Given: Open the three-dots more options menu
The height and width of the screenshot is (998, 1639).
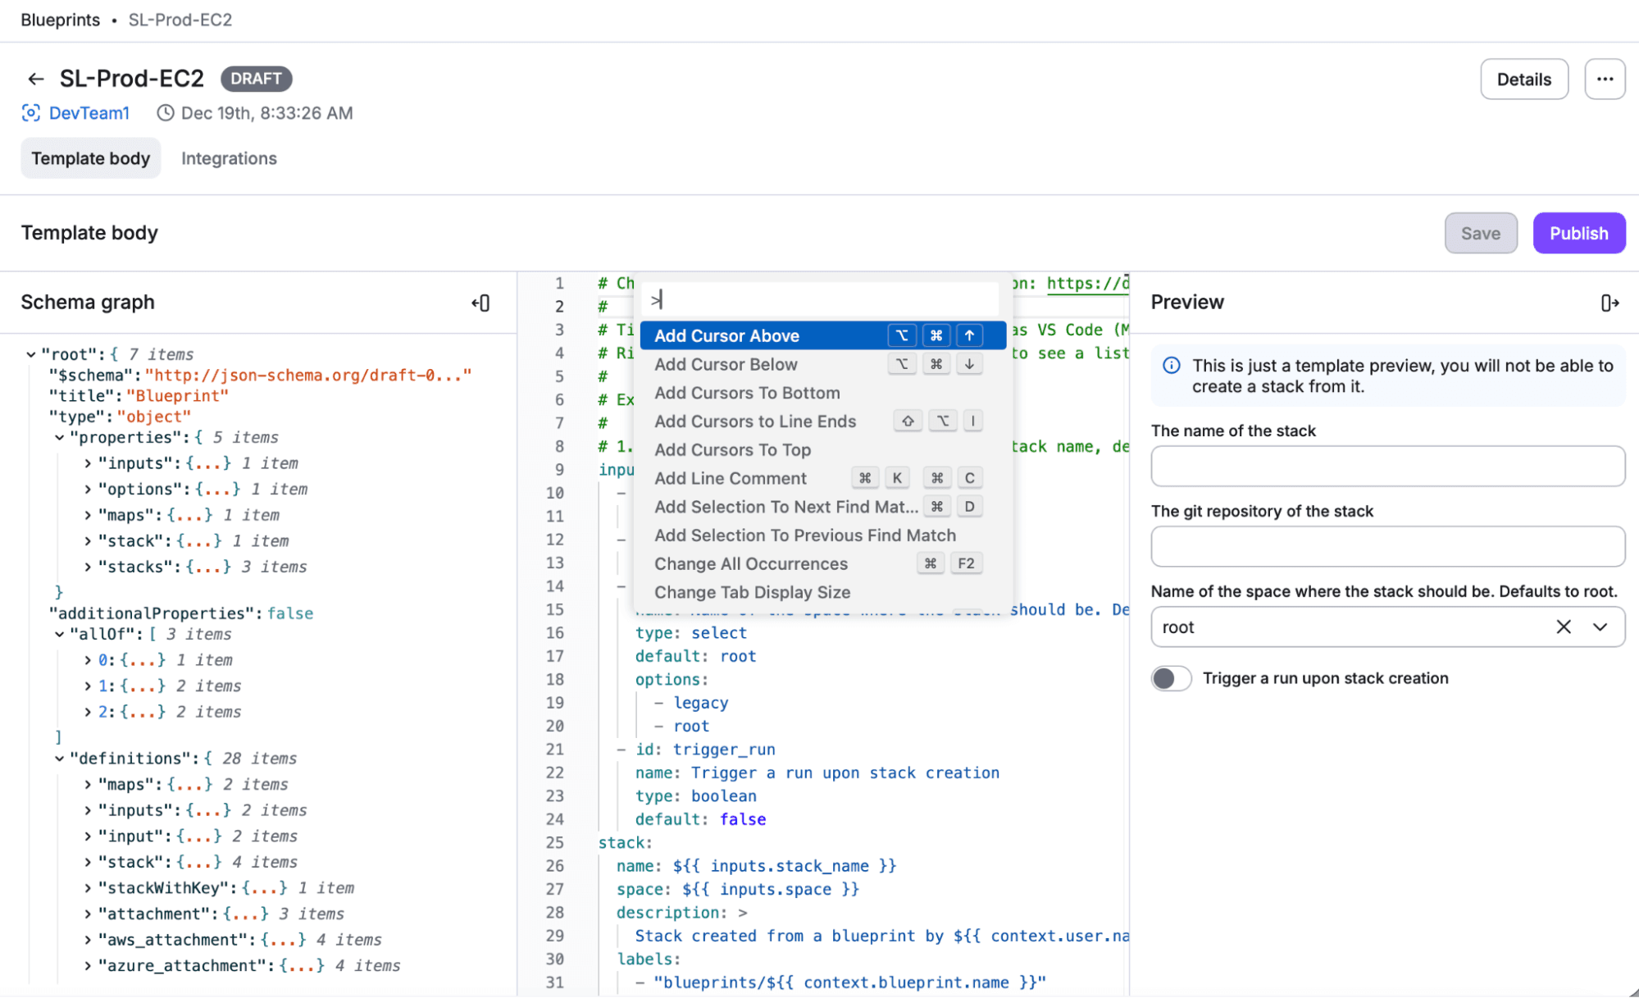Looking at the screenshot, I should point(1605,80).
